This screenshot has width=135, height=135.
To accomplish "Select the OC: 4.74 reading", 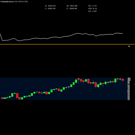I will tap(92, 6).
